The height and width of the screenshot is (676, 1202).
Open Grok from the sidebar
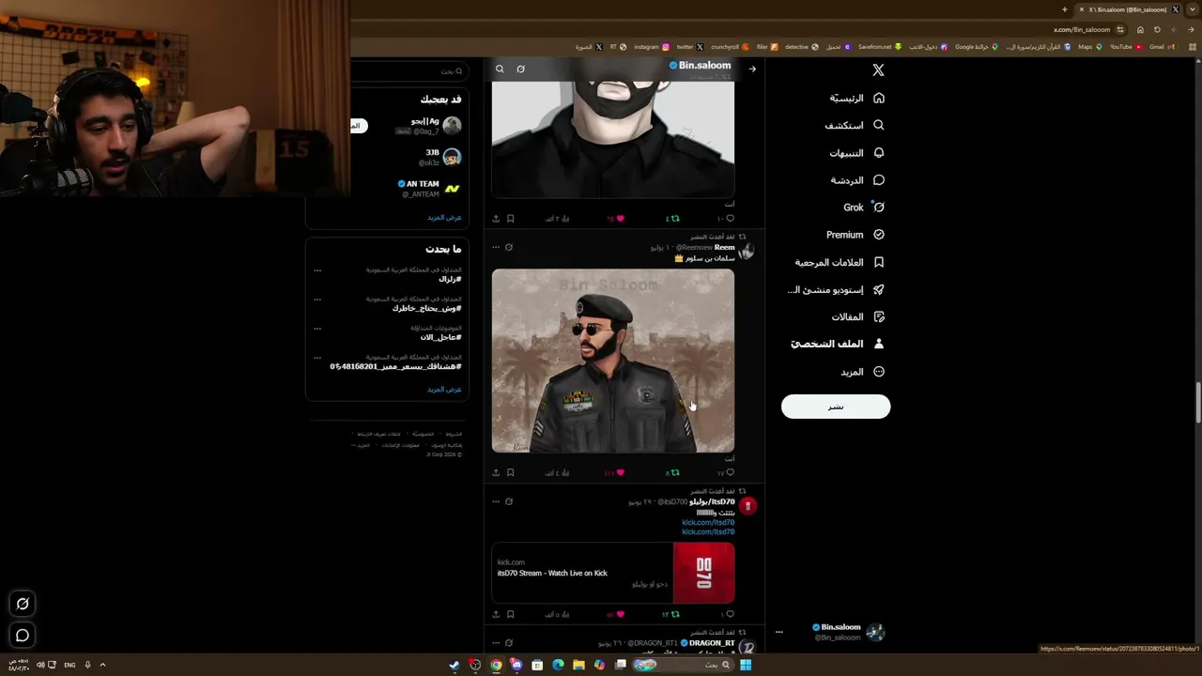[x=864, y=207]
